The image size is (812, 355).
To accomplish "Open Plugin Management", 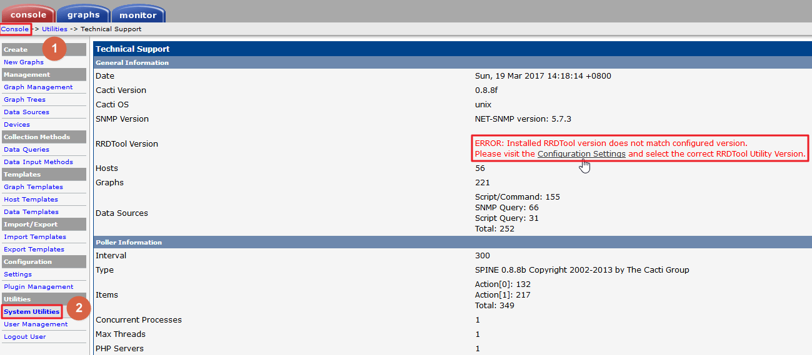I will (x=38, y=287).
